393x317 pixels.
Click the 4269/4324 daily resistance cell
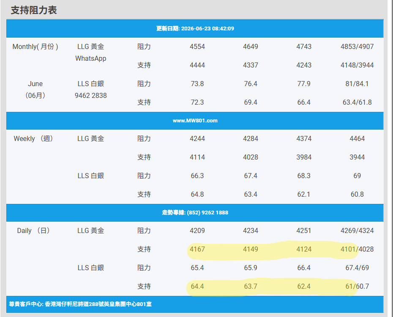click(x=357, y=230)
